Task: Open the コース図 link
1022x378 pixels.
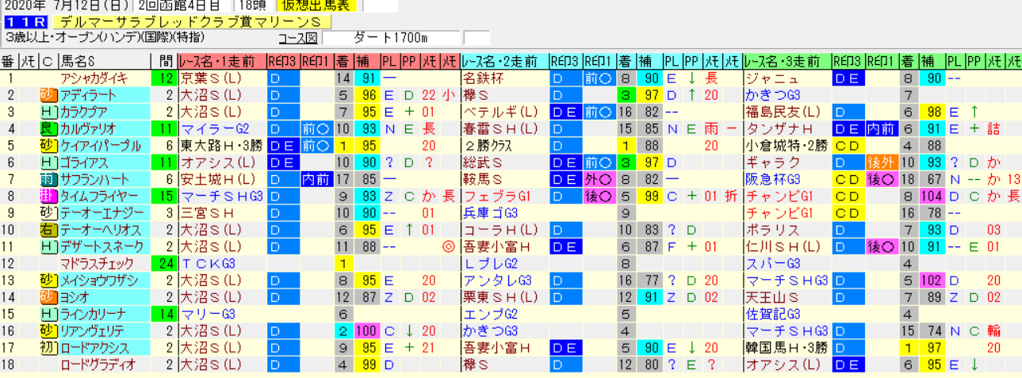Action: 298,38
